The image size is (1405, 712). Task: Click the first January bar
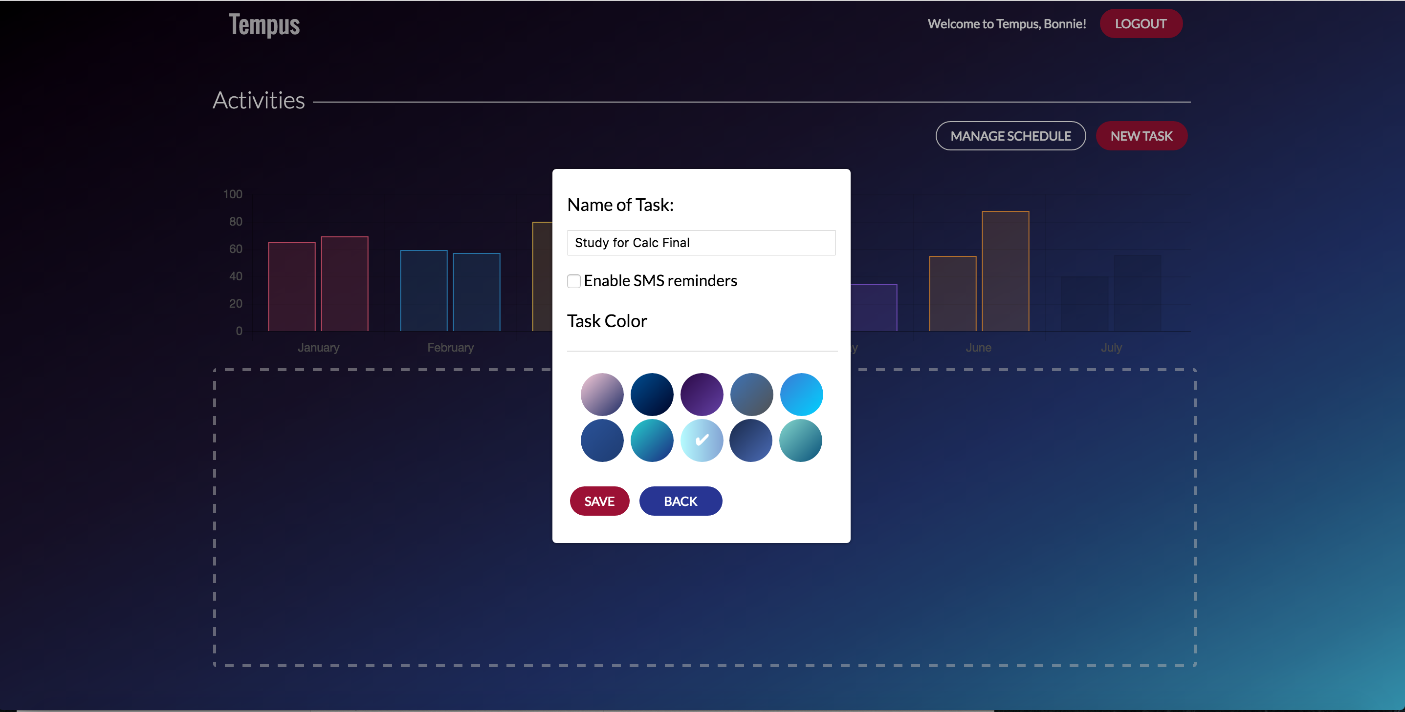(x=291, y=287)
